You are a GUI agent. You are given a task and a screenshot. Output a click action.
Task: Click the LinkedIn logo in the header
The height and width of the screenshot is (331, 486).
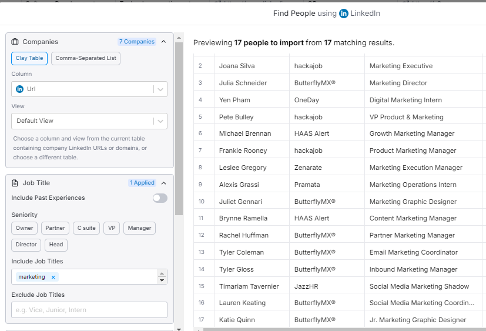point(344,14)
